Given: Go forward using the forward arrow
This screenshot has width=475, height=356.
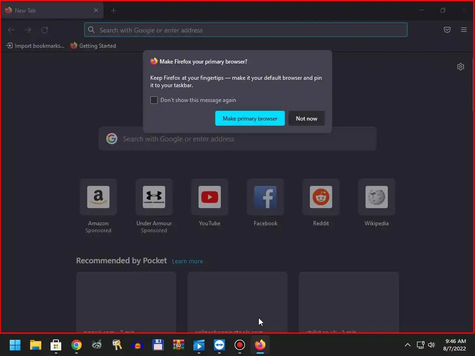Looking at the screenshot, I should pos(28,30).
